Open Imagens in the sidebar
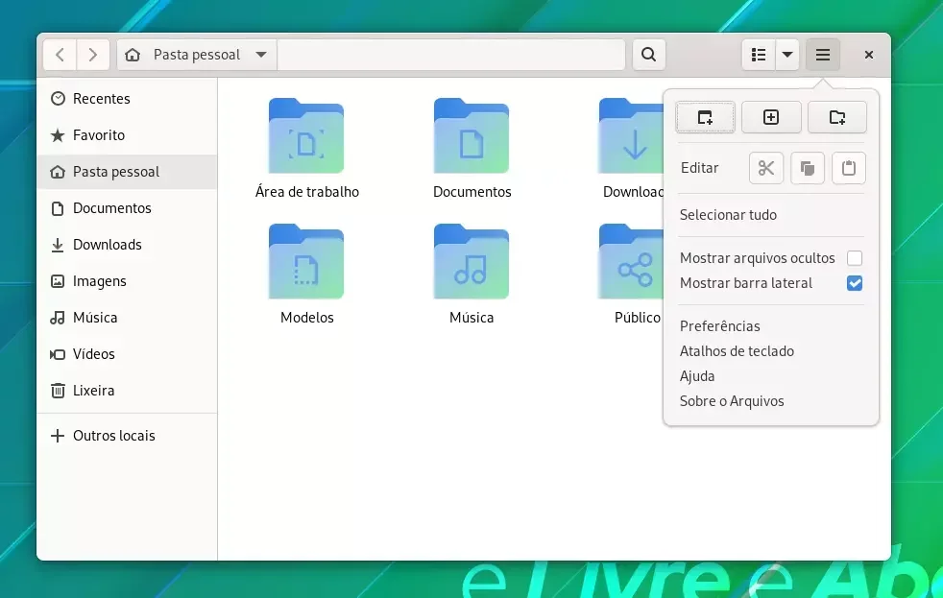 (x=127, y=281)
